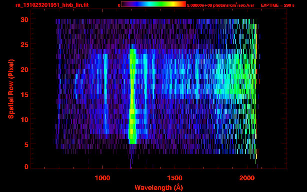Image resolution: width=307 pixels, height=192 pixels.
Task: Click the y-axis tick label 0
Action: tap(26, 166)
